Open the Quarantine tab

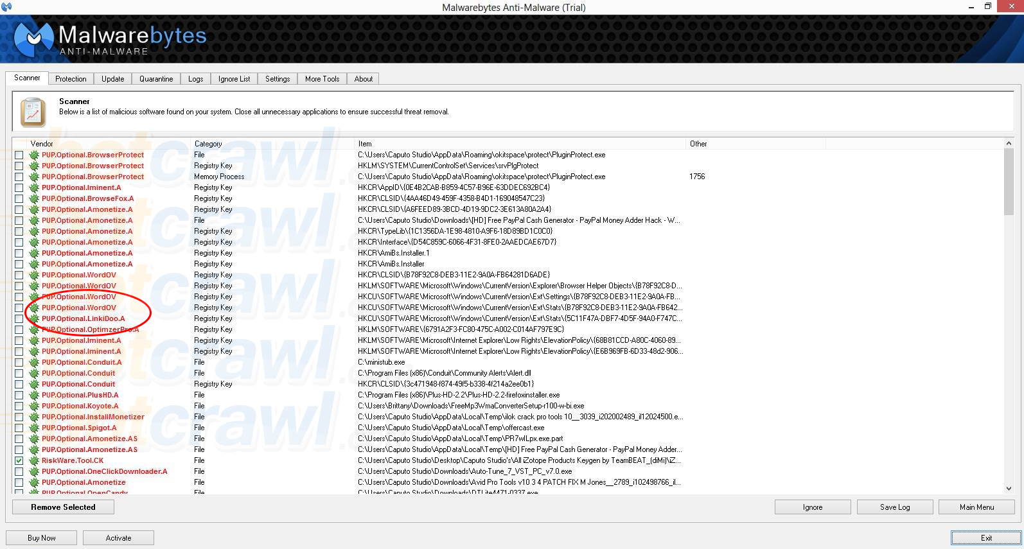(x=156, y=79)
